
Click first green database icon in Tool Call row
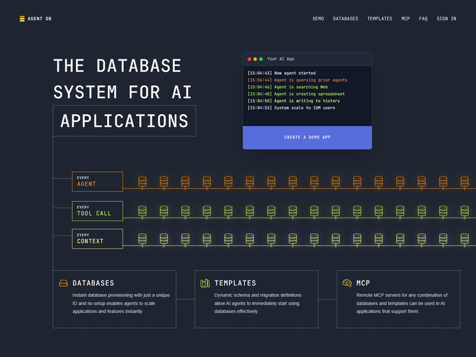(142, 211)
